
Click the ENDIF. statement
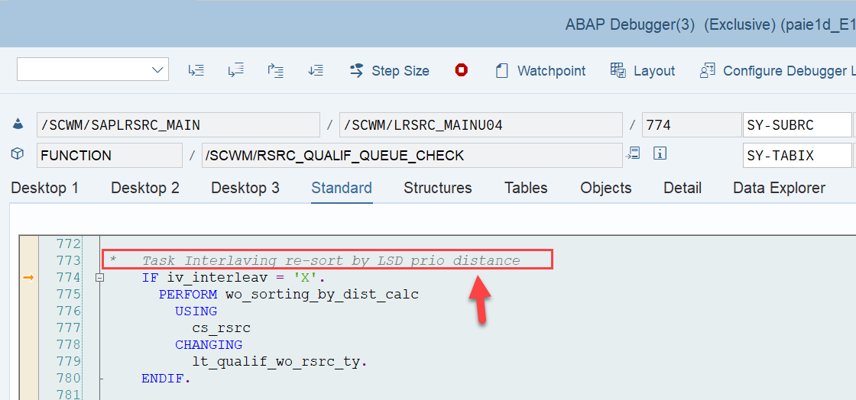pyautogui.click(x=166, y=378)
